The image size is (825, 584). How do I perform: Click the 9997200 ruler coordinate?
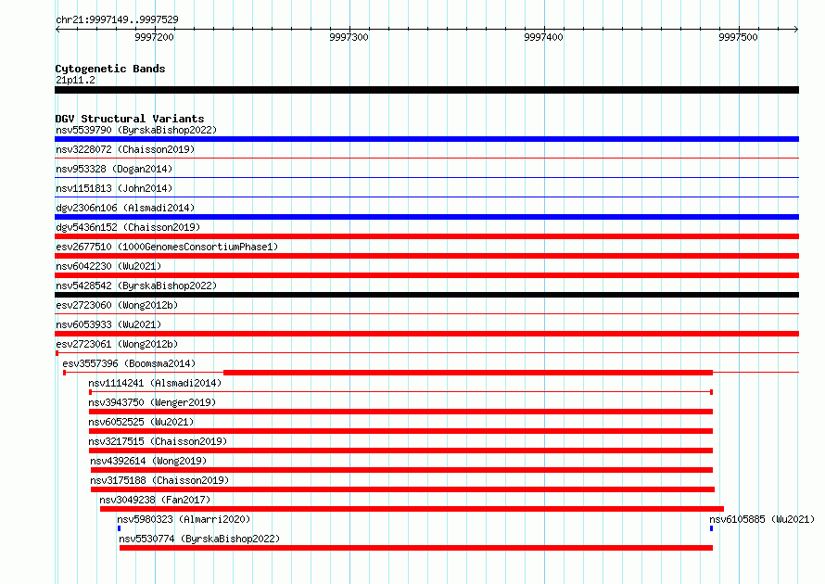coord(154,37)
